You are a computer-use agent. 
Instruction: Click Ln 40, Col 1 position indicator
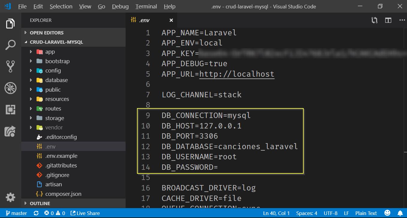click(x=276, y=213)
